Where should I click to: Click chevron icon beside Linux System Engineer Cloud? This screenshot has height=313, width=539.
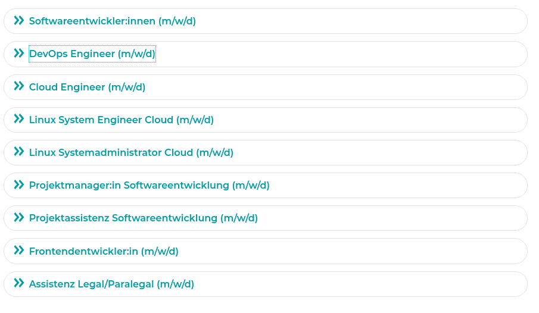[x=19, y=119]
